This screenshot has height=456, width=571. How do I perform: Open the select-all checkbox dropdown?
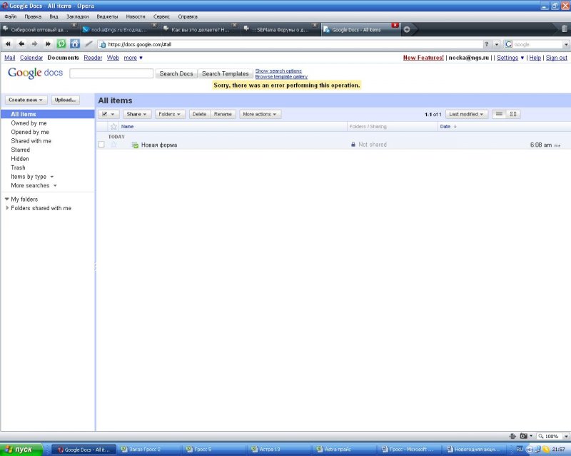point(108,114)
